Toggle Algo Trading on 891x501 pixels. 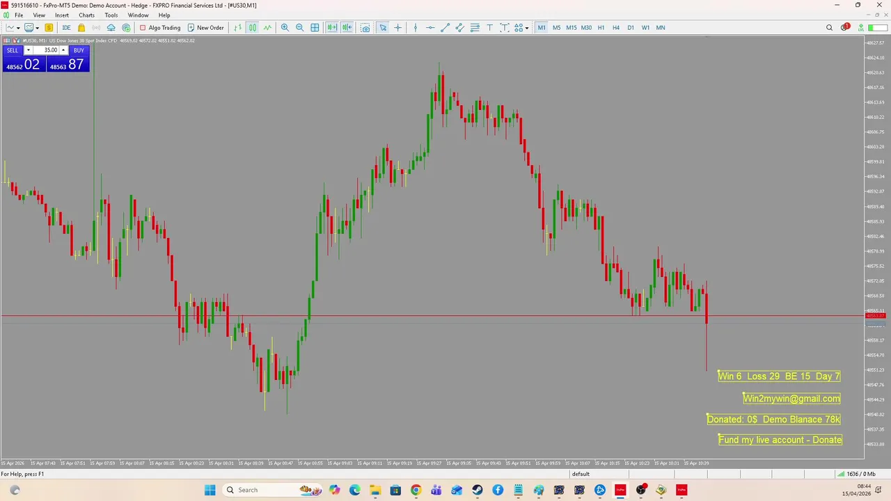coord(159,28)
